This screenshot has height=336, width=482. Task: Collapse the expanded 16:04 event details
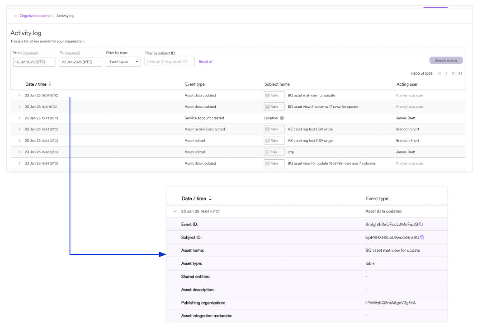[x=175, y=211]
